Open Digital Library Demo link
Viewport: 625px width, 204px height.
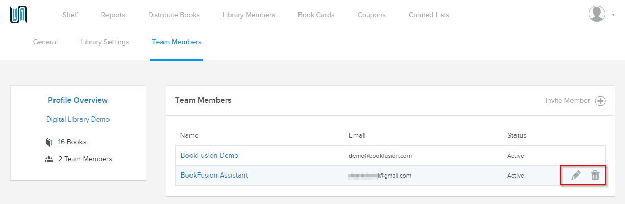click(78, 119)
